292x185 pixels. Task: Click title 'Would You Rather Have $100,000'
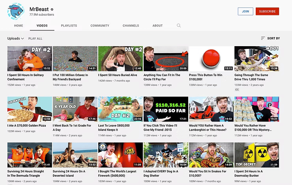point(253,127)
